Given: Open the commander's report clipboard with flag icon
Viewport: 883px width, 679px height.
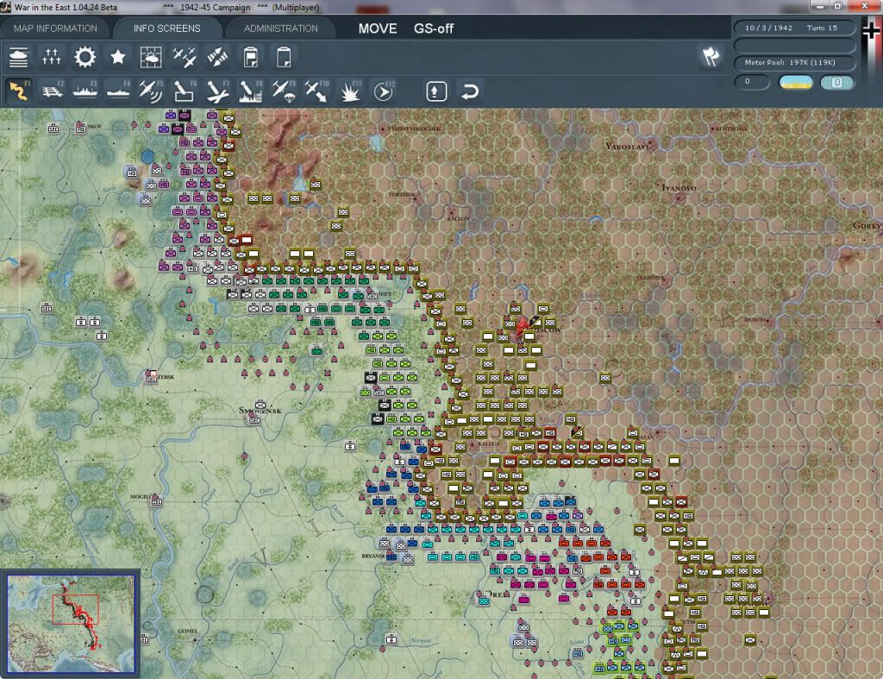Looking at the screenshot, I should 251,58.
